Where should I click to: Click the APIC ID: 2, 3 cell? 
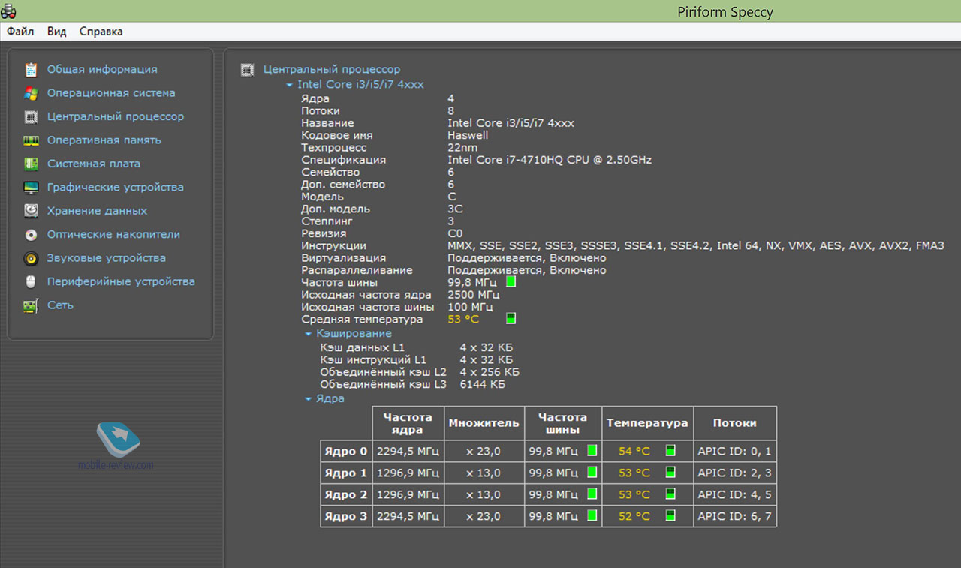(x=734, y=473)
